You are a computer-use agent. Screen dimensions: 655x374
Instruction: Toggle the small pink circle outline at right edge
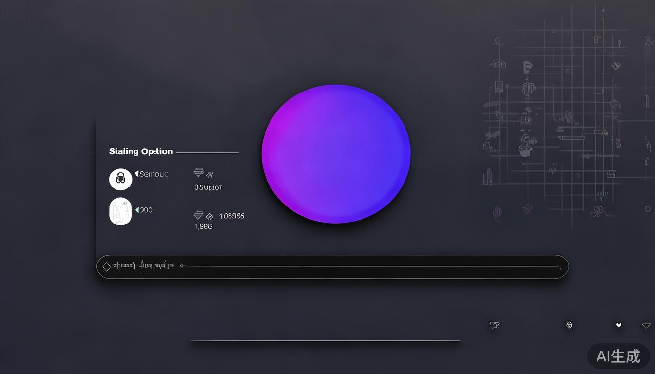(x=648, y=209)
